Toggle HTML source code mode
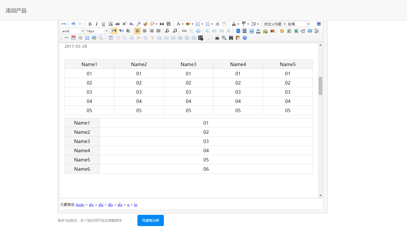Screen dimensions: 407x235 (x=64, y=24)
